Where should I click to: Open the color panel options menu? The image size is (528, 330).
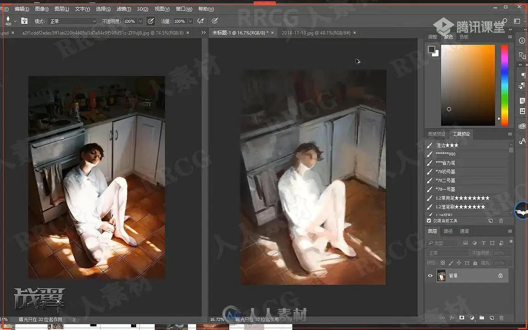coord(510,37)
